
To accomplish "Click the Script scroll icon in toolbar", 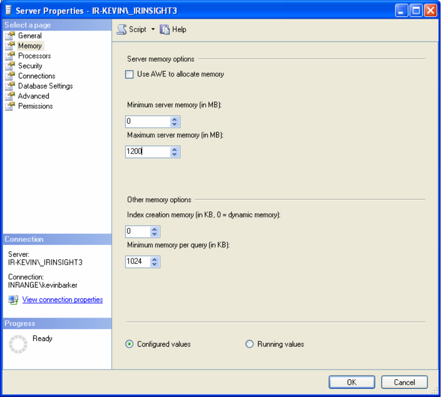I will pyautogui.click(x=122, y=30).
